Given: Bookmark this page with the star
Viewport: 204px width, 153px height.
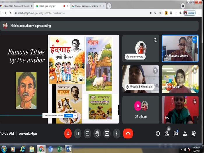Looking at the screenshot, I should tap(160, 13).
